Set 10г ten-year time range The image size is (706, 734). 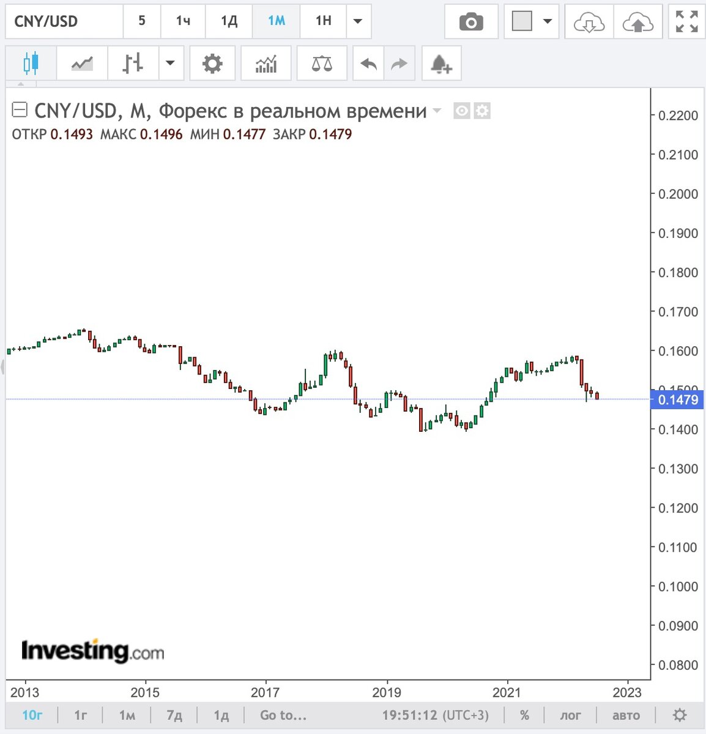tap(32, 715)
